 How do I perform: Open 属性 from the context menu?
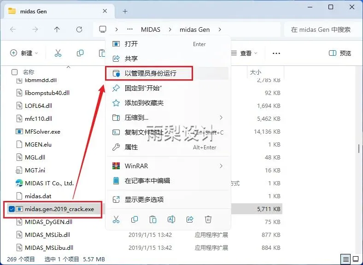pos(168,147)
